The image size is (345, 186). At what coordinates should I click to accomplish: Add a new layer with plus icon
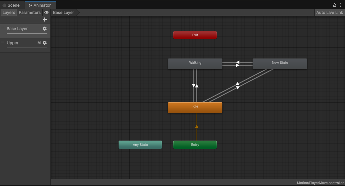(x=45, y=20)
